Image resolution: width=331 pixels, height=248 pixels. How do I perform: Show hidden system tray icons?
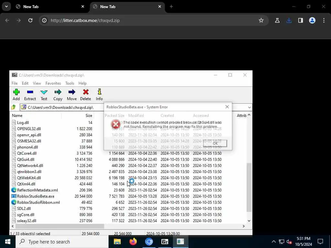pyautogui.click(x=273, y=242)
